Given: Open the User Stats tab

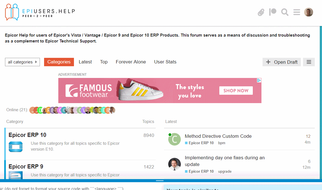Looking at the screenshot, I should pyautogui.click(x=165, y=62).
